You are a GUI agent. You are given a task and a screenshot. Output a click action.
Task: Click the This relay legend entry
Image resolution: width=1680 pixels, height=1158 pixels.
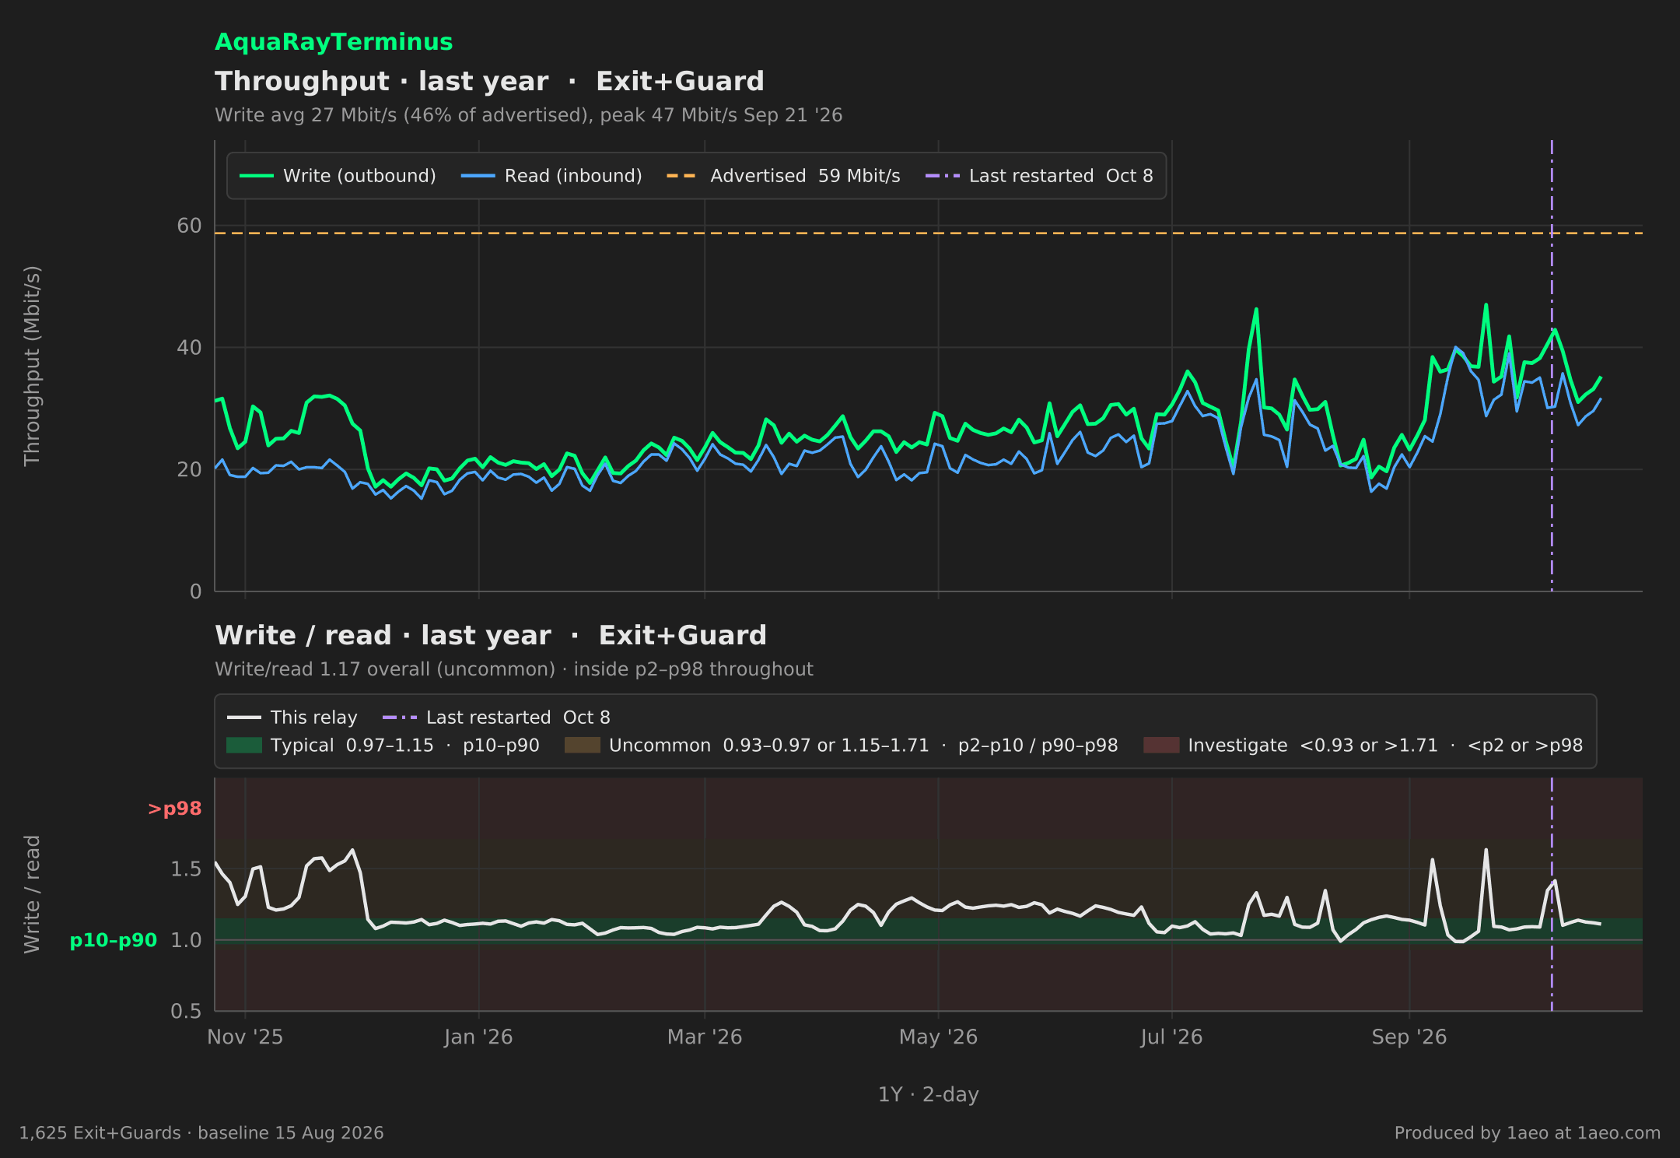click(292, 718)
